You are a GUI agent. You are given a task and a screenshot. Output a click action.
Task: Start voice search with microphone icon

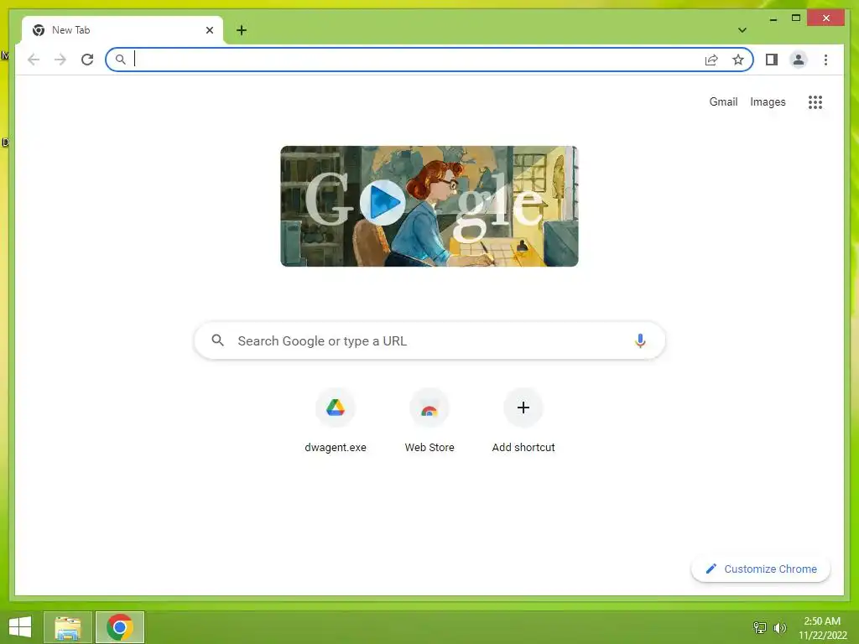(640, 340)
